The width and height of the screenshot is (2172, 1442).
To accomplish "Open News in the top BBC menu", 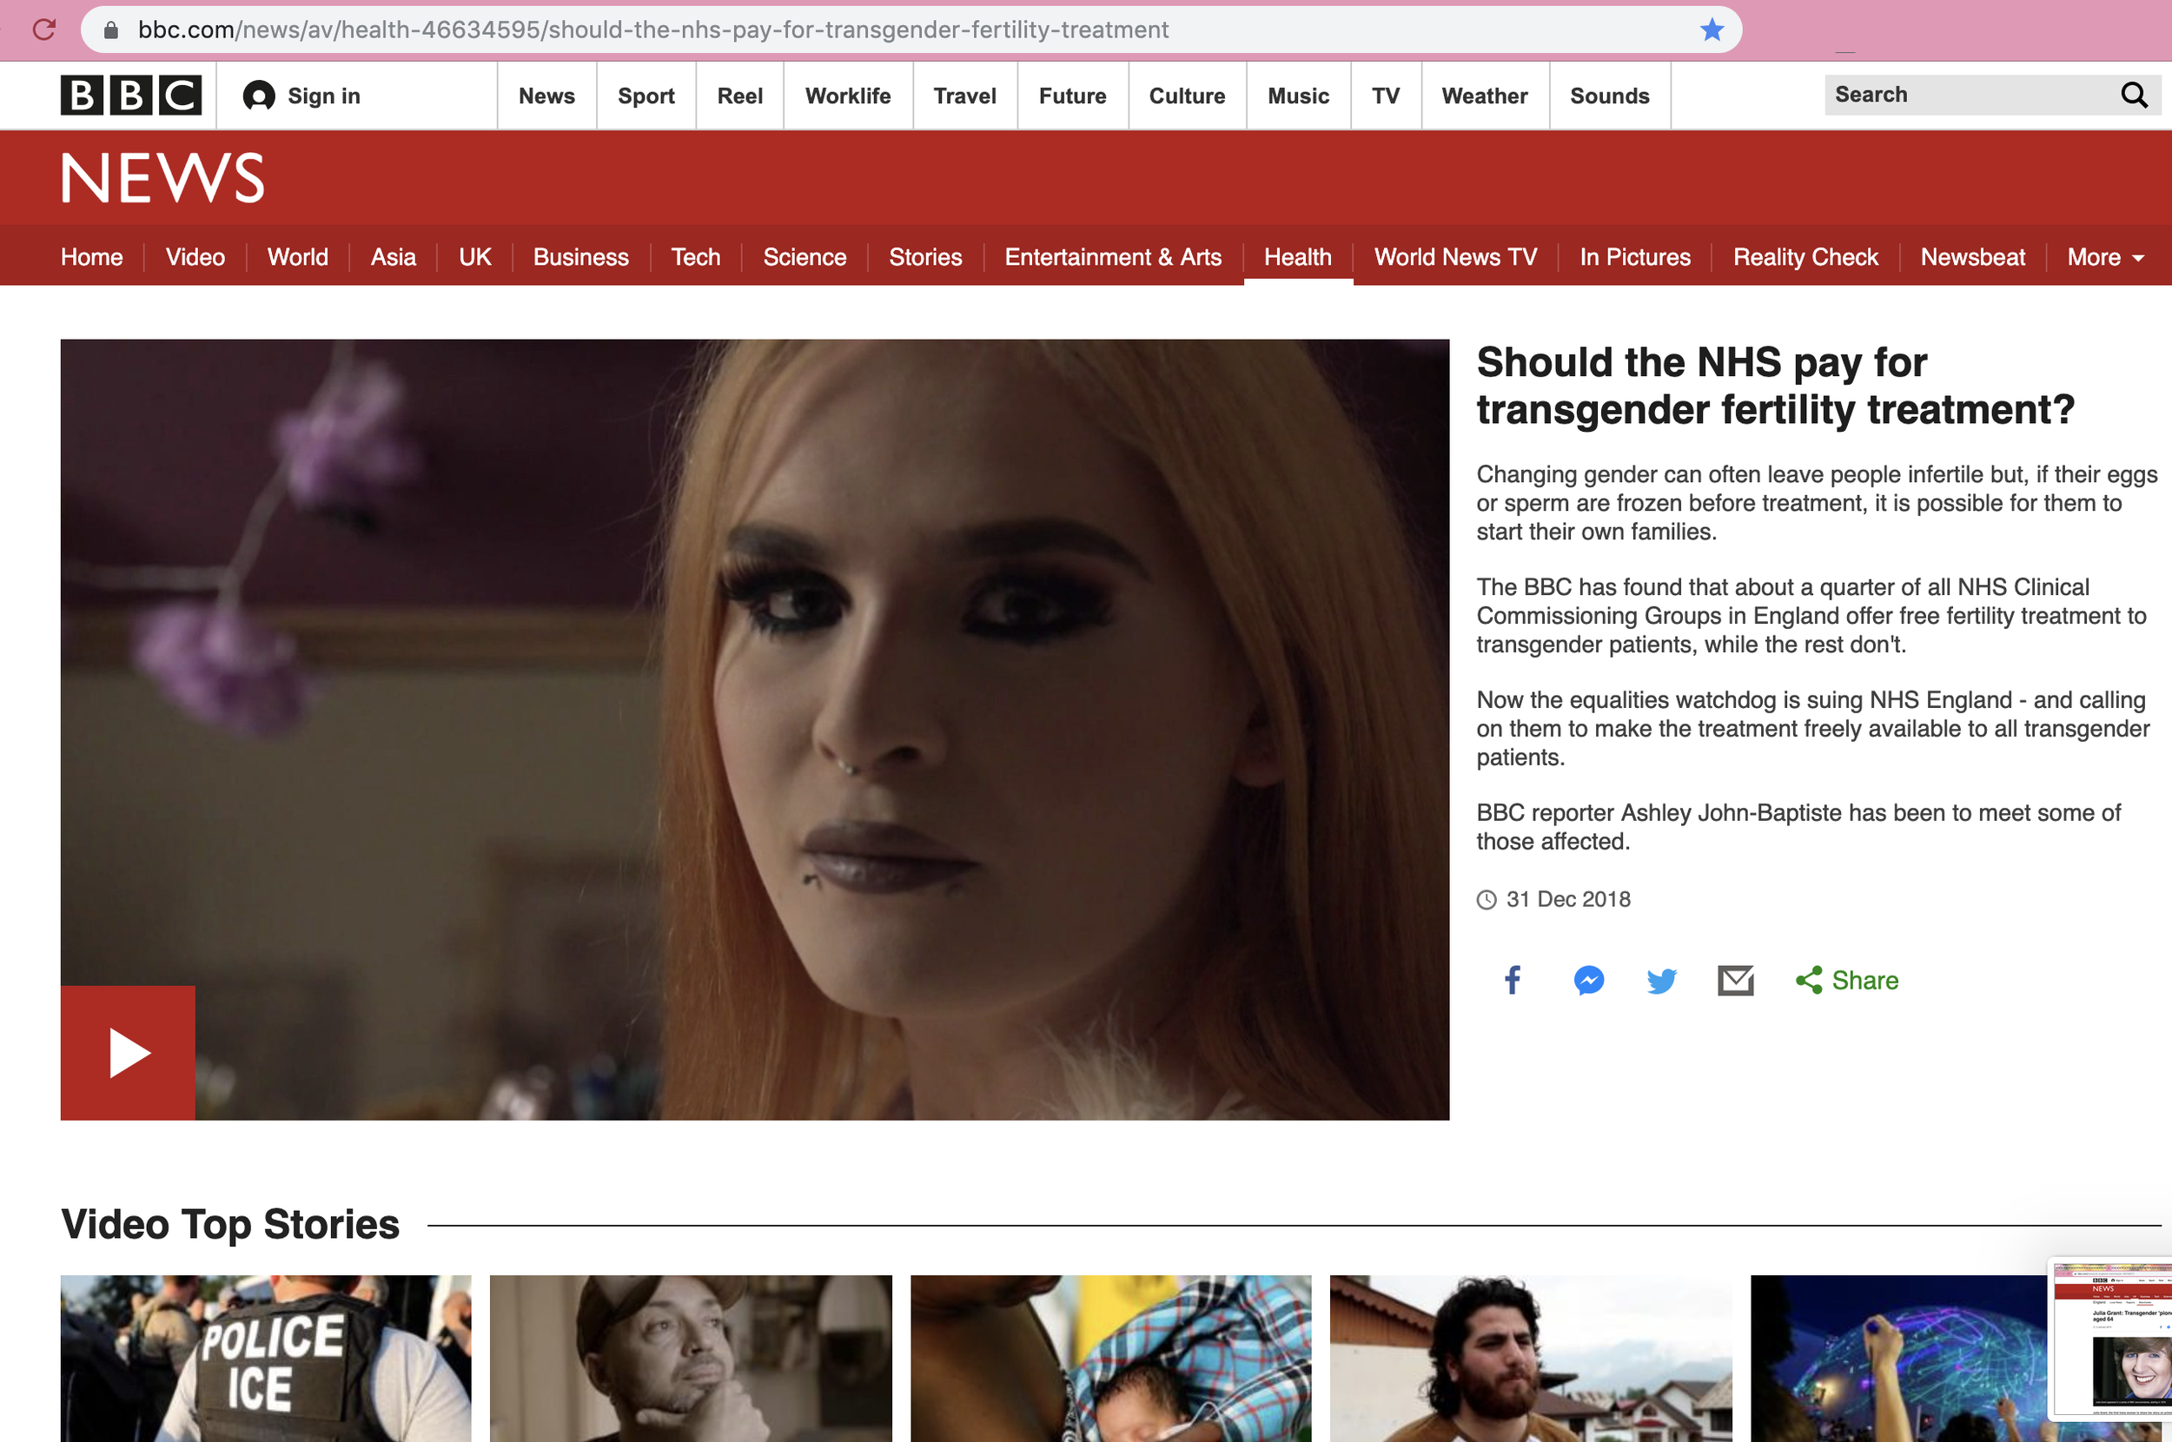I will [x=546, y=96].
